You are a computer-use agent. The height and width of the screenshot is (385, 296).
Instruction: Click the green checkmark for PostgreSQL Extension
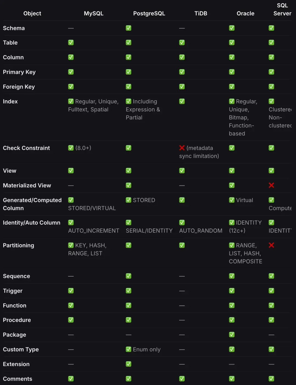point(129,364)
